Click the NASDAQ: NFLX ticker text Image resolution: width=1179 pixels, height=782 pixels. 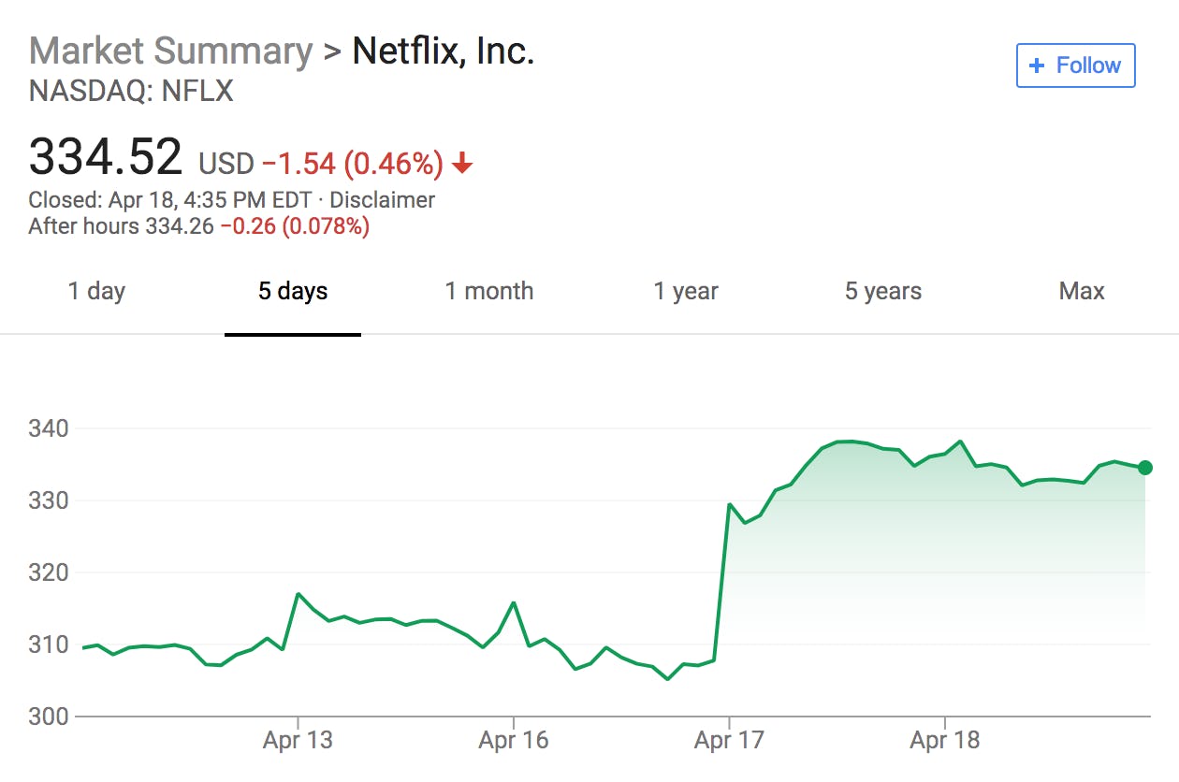click(x=131, y=92)
